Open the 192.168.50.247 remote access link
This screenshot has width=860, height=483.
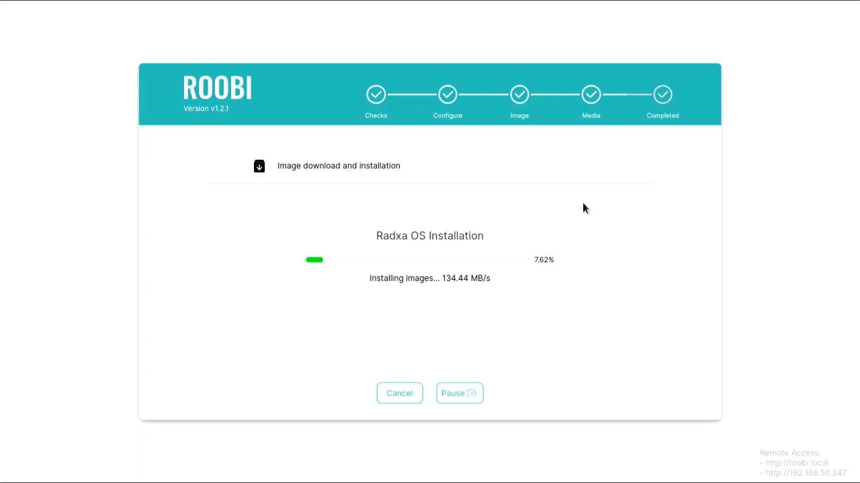(805, 473)
